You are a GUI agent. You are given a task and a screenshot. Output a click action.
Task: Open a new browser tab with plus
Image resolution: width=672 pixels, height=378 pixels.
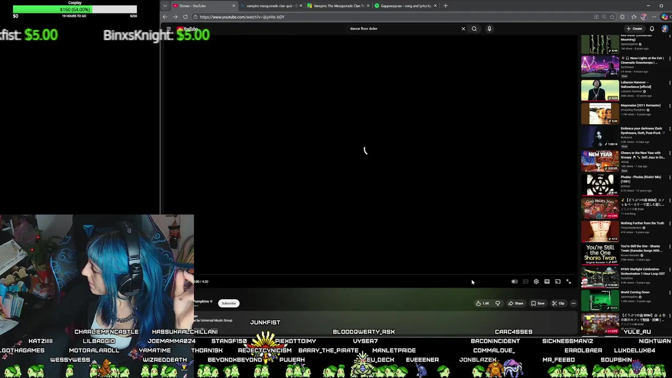[445, 6]
